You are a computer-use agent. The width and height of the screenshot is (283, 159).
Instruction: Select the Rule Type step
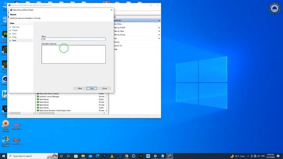click(16, 27)
